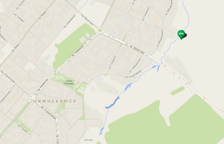This screenshot has width=224, height=144.
Task: Select the НИЖНЕКАМСК city label
Action: pos(55,101)
